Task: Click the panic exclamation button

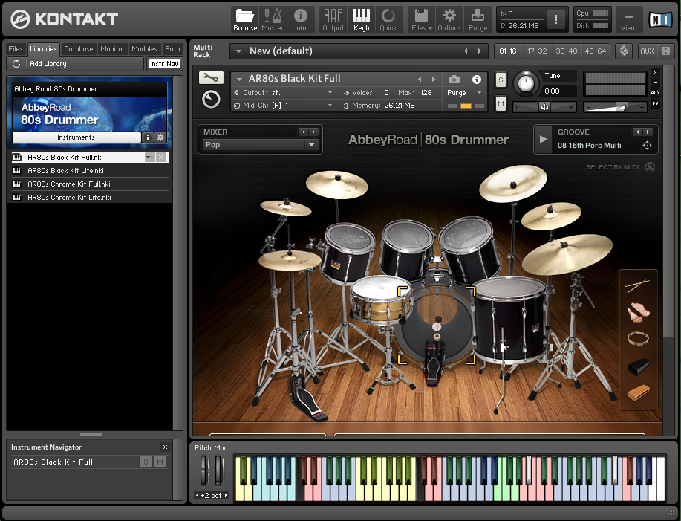Action: point(556,19)
